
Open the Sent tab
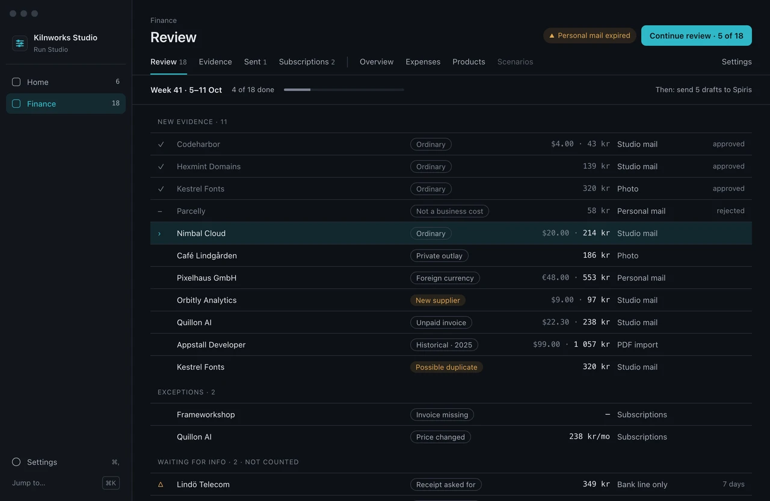(256, 62)
